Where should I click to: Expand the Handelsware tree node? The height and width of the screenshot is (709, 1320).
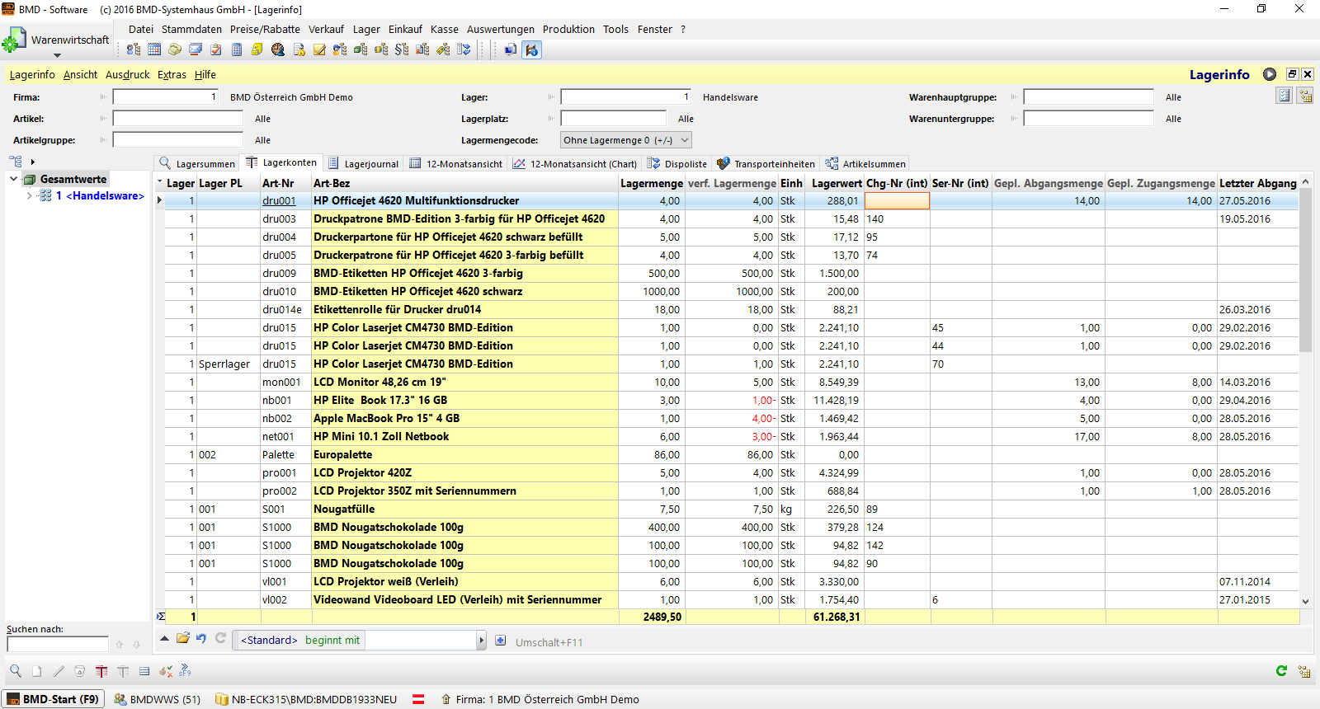coord(30,195)
